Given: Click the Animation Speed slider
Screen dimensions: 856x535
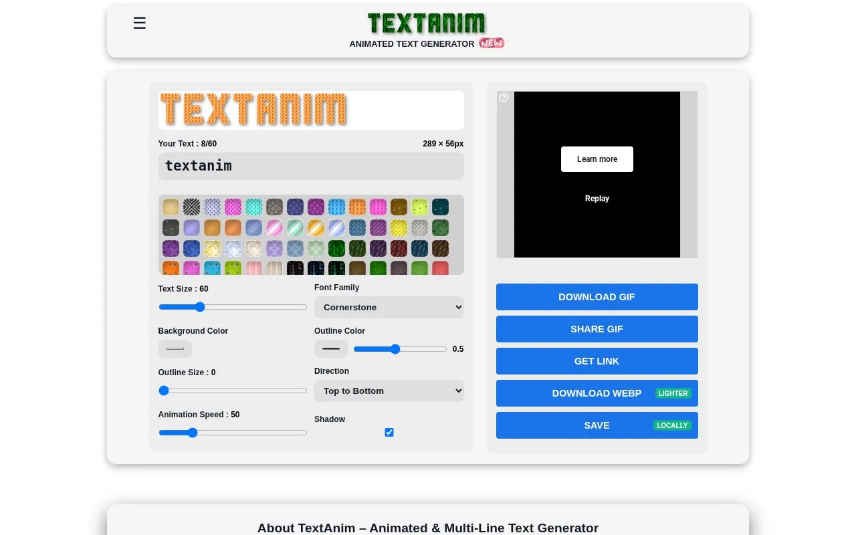Looking at the screenshot, I should point(233,433).
